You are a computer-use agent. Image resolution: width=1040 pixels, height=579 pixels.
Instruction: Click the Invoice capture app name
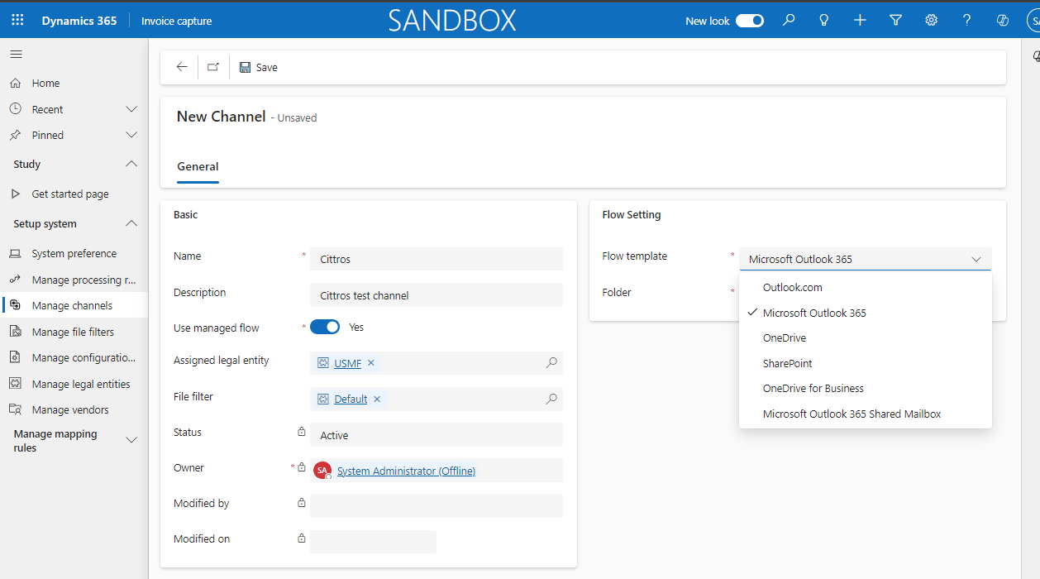176,21
